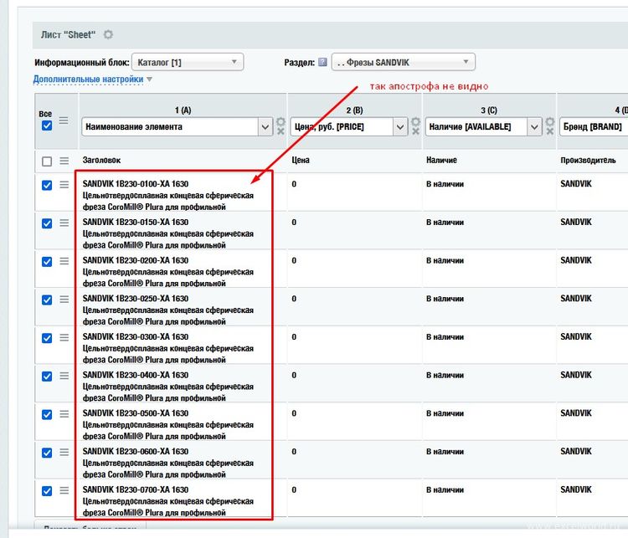
Task: Open row menu for 1B230-0500-XA 1630
Action: (64, 414)
